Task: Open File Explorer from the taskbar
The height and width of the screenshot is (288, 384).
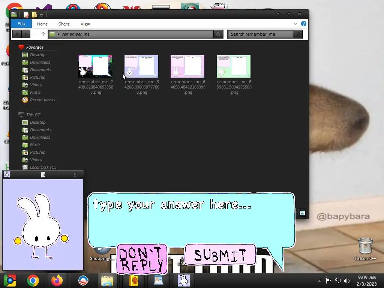Action: coord(107,281)
